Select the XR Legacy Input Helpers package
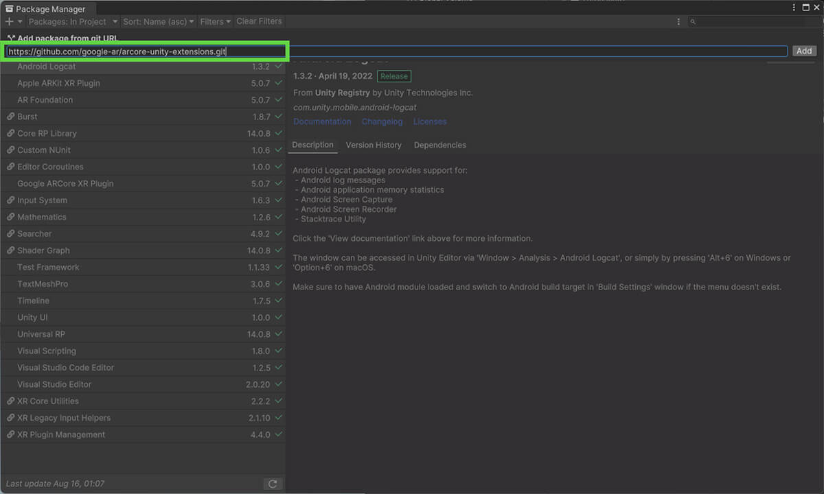Image resolution: width=824 pixels, height=494 pixels. [x=143, y=417]
